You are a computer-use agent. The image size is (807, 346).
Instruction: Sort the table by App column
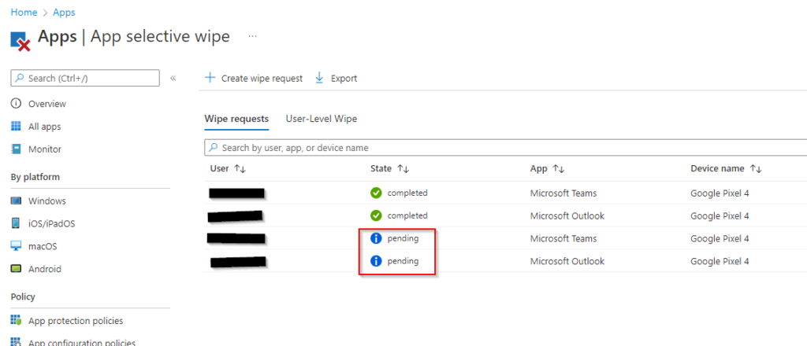click(560, 169)
